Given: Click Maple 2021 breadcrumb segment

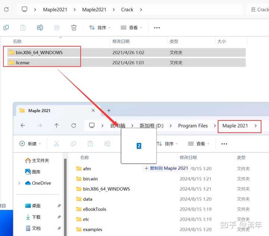Looking at the screenshot, I should [x=235, y=126].
